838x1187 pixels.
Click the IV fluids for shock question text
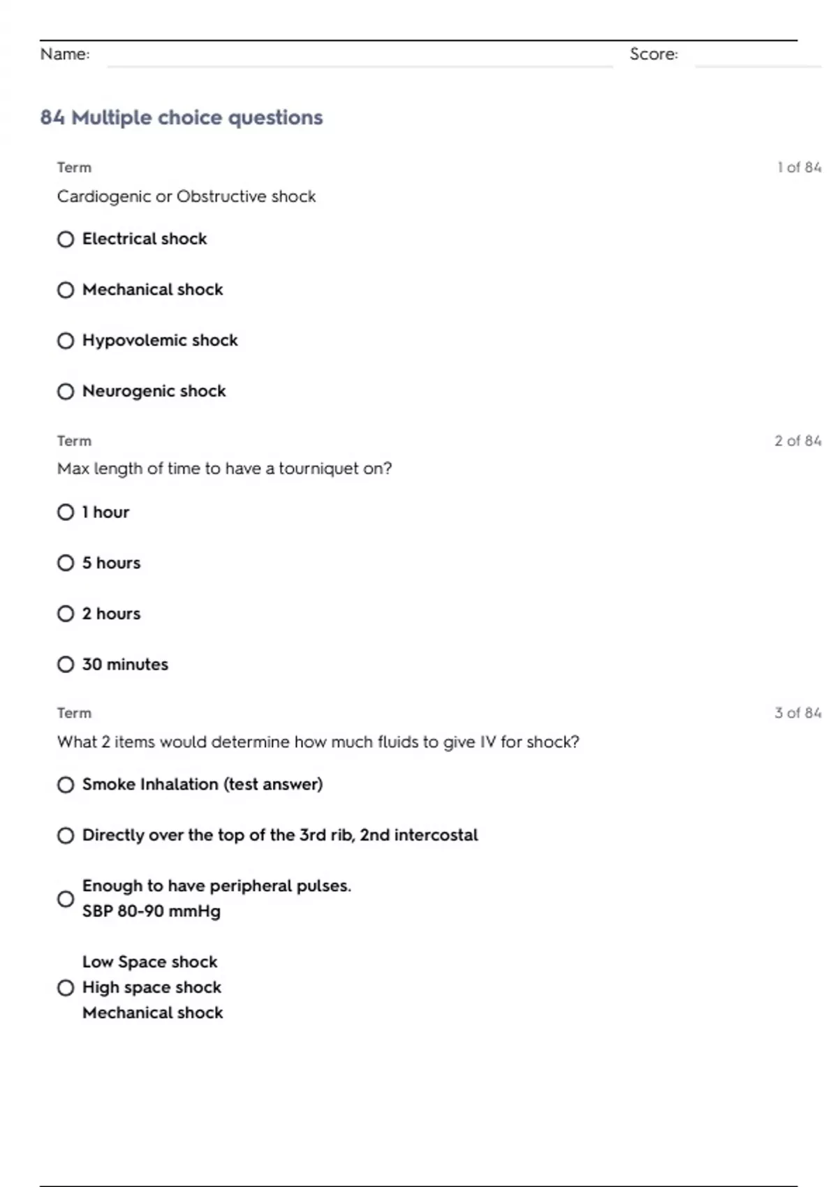(x=318, y=742)
